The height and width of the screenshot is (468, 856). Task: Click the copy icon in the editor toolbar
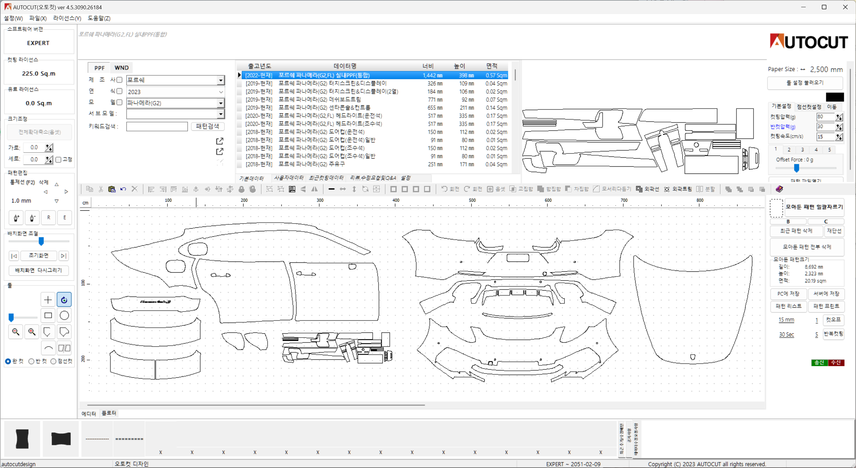click(90, 189)
